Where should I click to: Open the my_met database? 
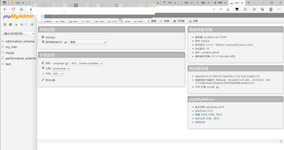tap(11, 47)
